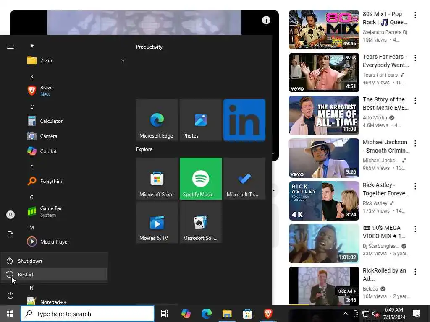Open more options for Michael Jackson video
Image resolution: width=430 pixels, height=322 pixels.
(415, 143)
